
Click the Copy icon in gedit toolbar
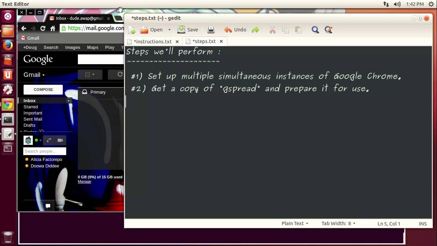click(x=285, y=30)
